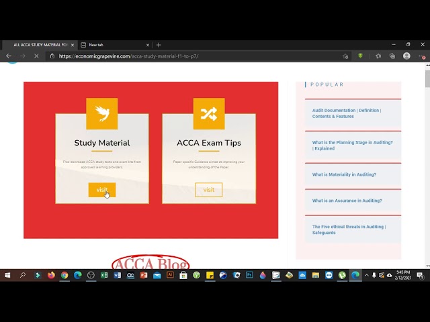
Task: Open the Collections icon
Action: pyautogui.click(x=392, y=56)
